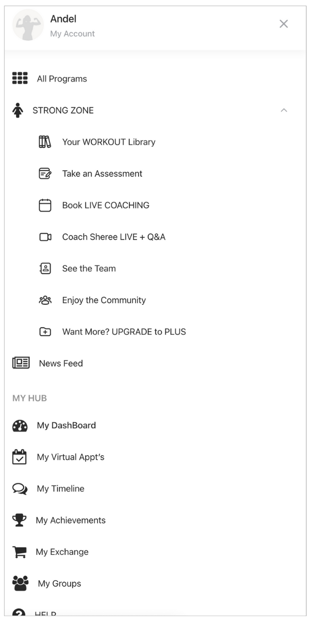Click the Take an Assessment pencil icon

tap(45, 174)
